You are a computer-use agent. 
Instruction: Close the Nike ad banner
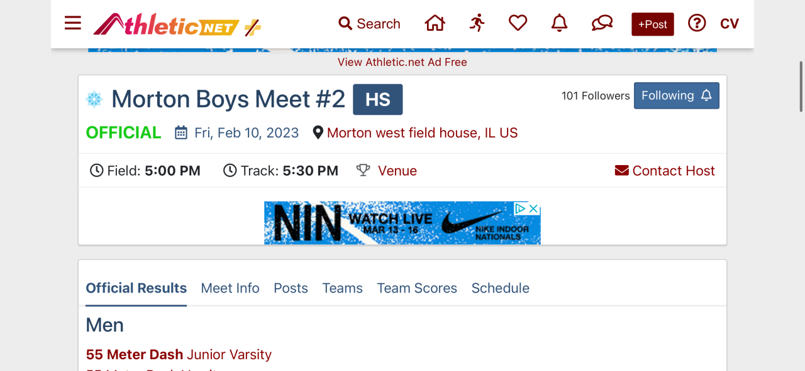(533, 208)
